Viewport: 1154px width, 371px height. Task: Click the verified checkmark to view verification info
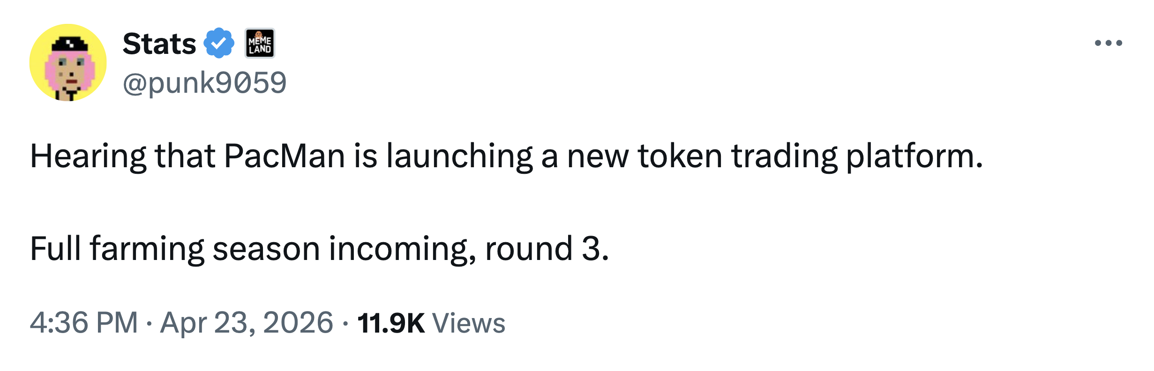pos(218,45)
